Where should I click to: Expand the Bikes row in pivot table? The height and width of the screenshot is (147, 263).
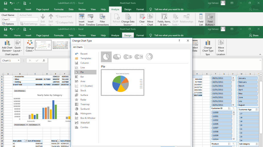coord(14,79)
